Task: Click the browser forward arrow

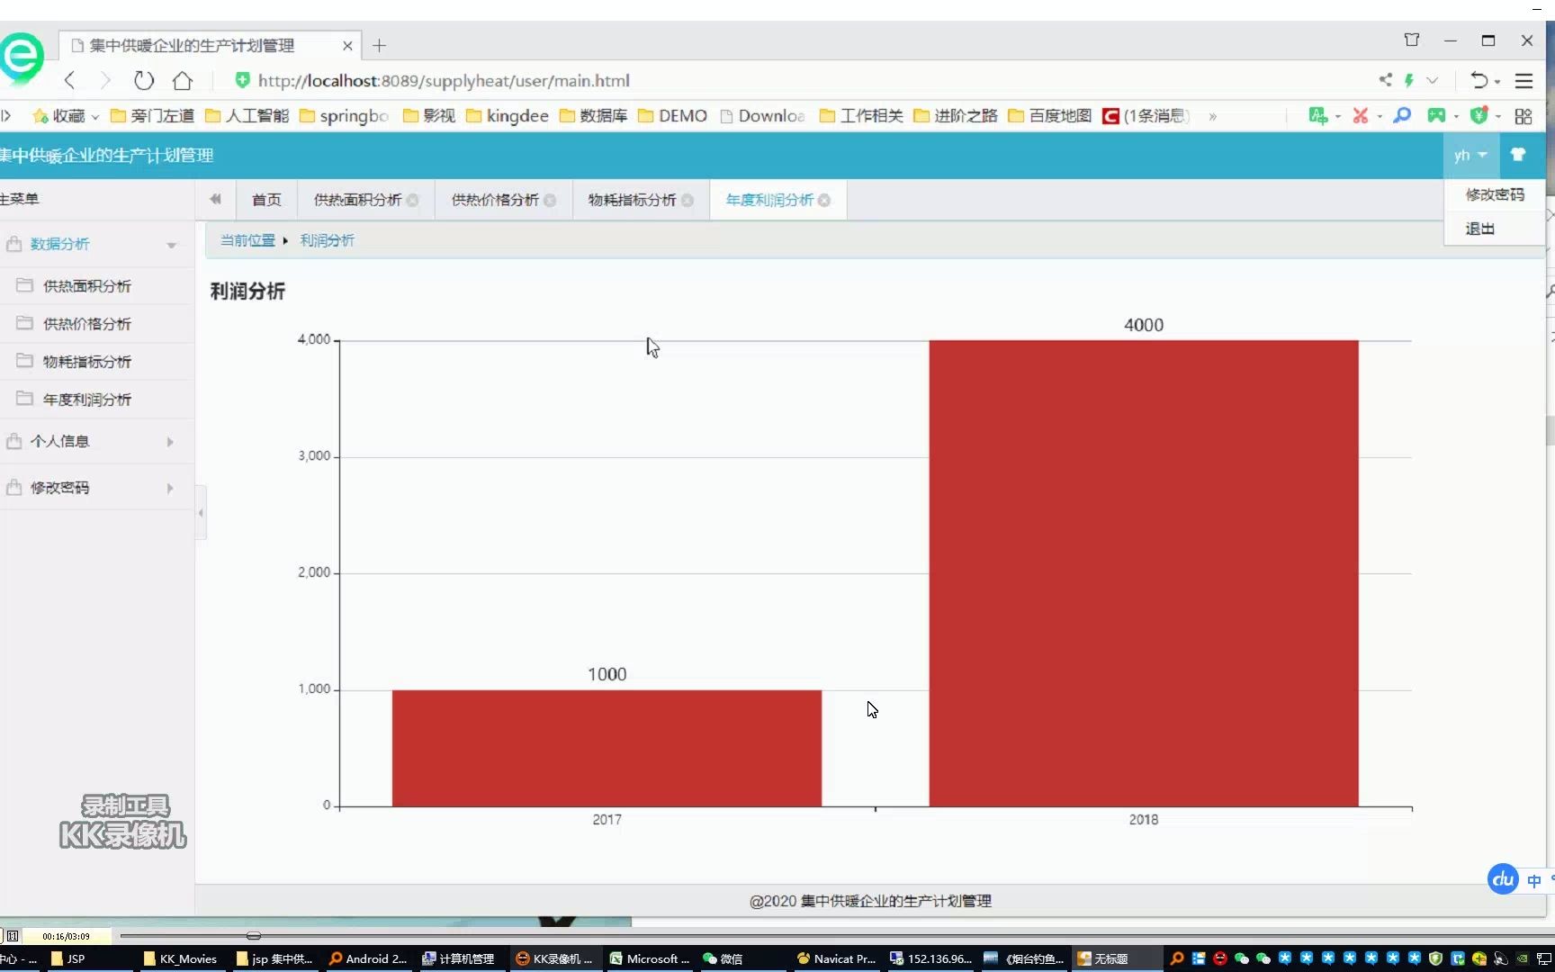Action: coord(105,81)
